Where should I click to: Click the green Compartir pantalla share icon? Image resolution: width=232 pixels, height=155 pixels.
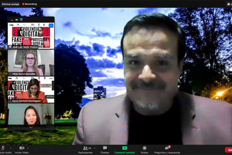[125, 148]
